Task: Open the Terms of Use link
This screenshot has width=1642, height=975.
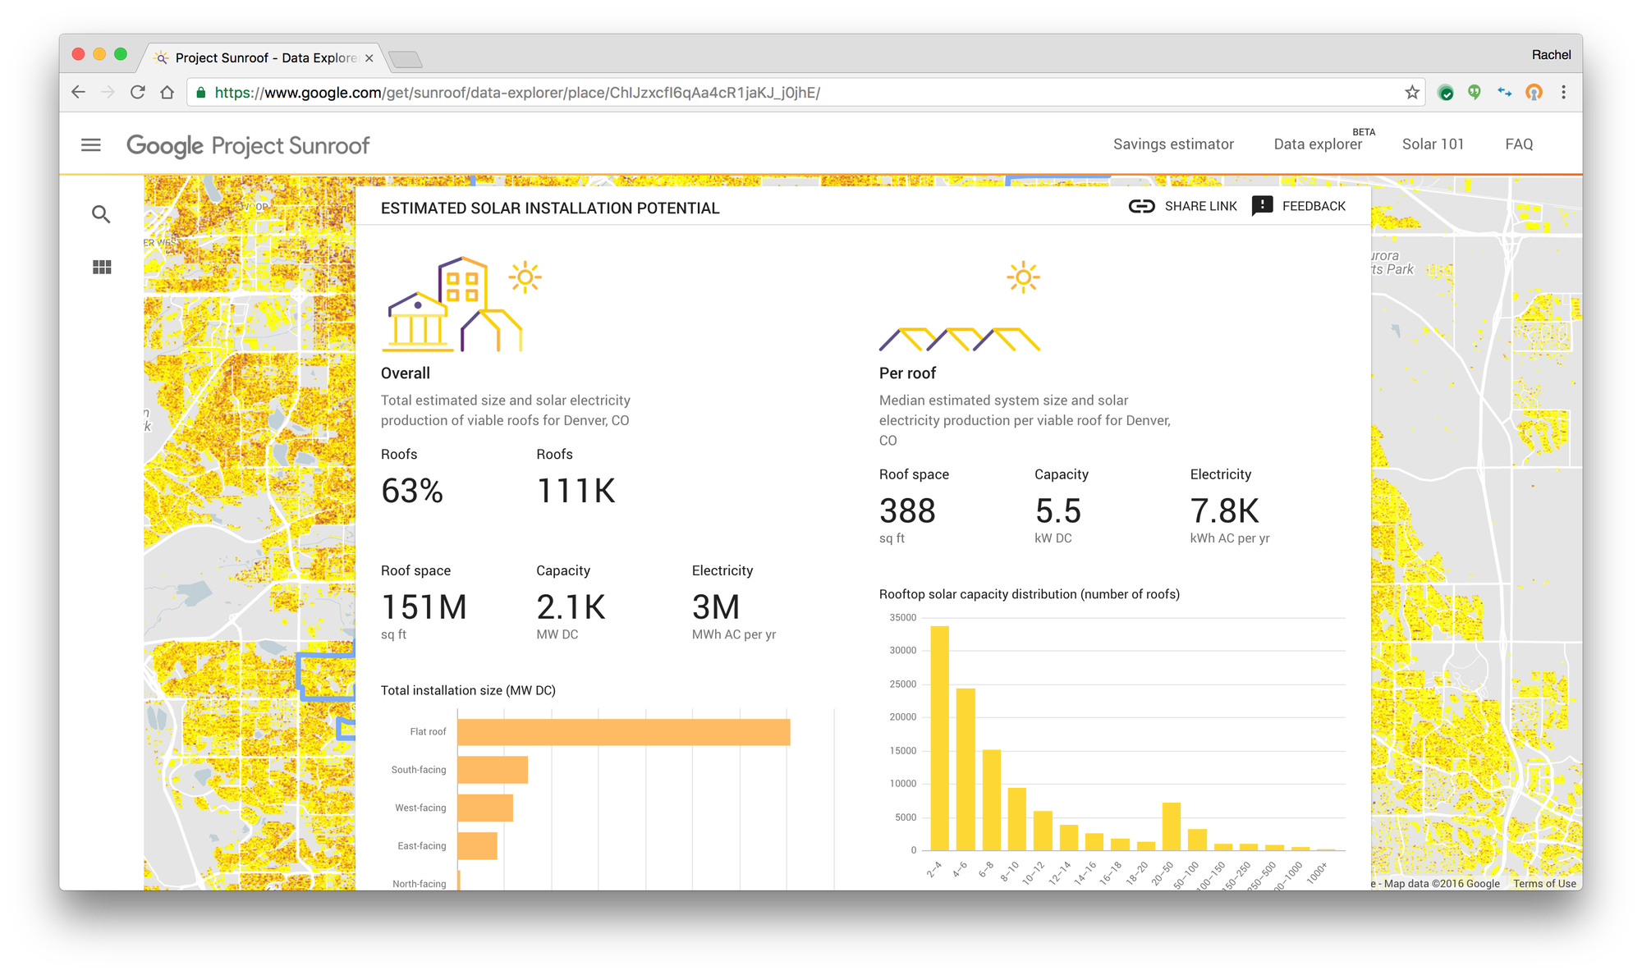Action: (1544, 883)
